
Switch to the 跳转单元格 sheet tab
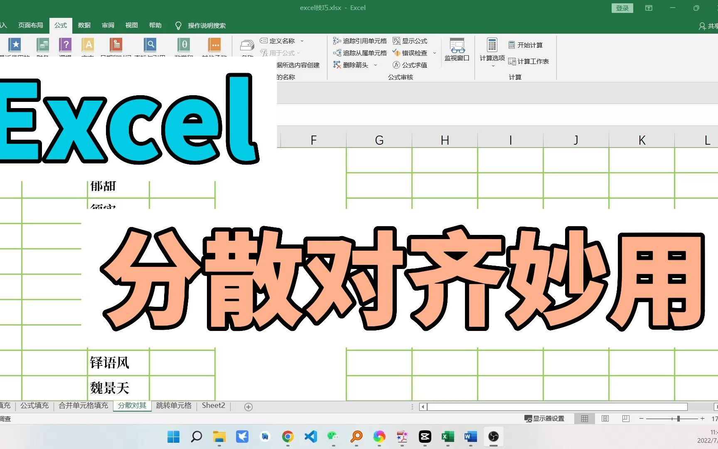coord(174,405)
